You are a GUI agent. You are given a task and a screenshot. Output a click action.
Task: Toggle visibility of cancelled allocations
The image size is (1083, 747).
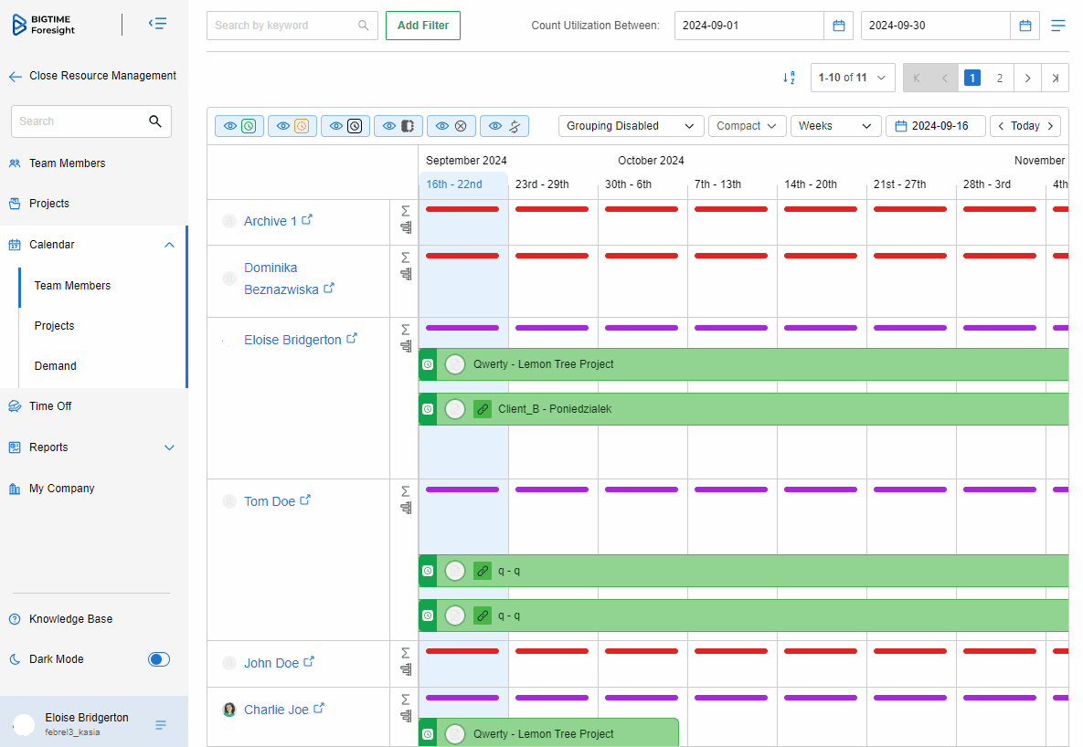pyautogui.click(x=451, y=126)
